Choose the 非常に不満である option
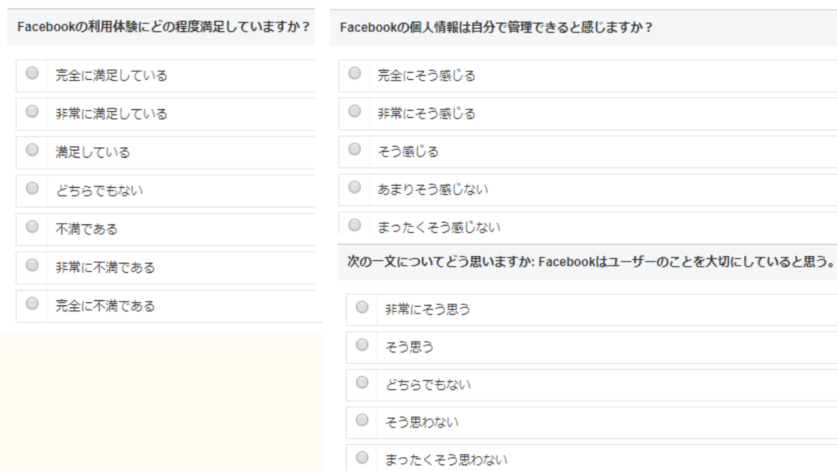This screenshot has height=471, width=837. pos(32,266)
